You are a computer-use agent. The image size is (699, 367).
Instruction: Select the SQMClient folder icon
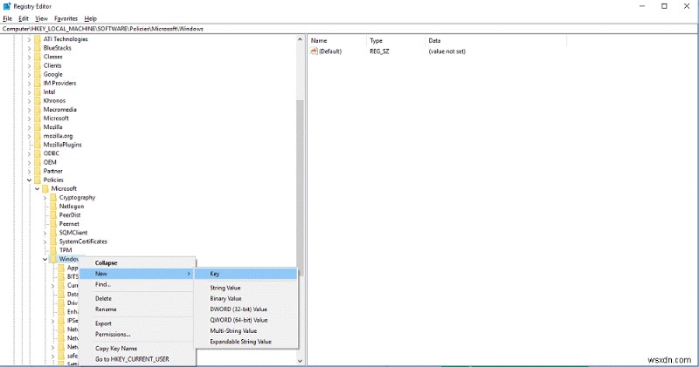point(53,233)
